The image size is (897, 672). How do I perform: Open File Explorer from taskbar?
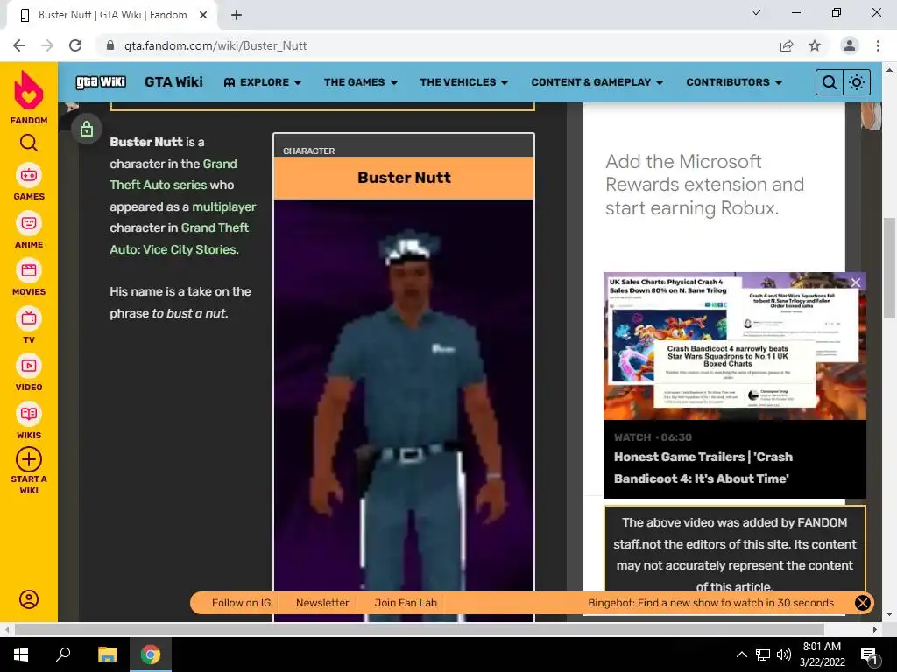pos(107,654)
